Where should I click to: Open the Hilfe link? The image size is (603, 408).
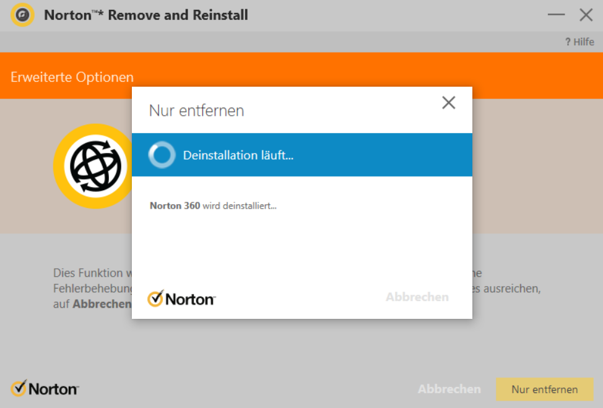[x=579, y=42]
